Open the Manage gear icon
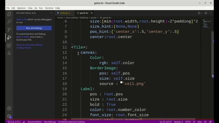Viewport: 219px width, 123px height. pyautogui.click(x=9, y=116)
